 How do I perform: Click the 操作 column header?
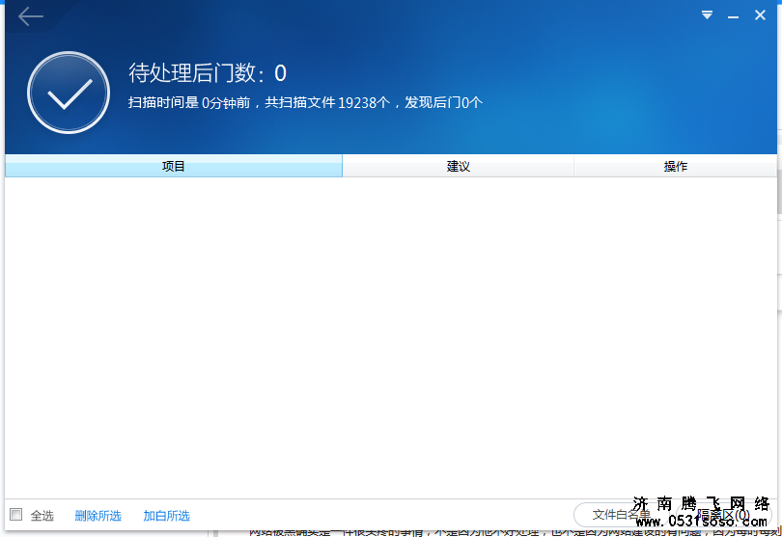point(675,167)
